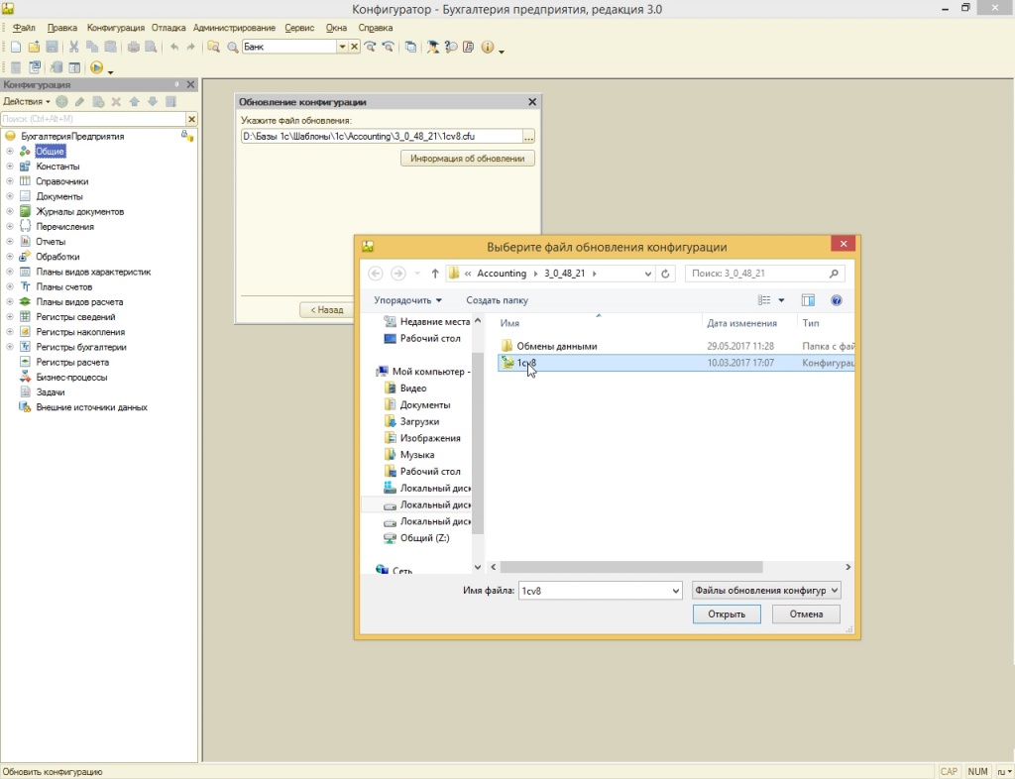Click Создать папку in file dialog
This screenshot has height=779, width=1015.
(x=498, y=300)
